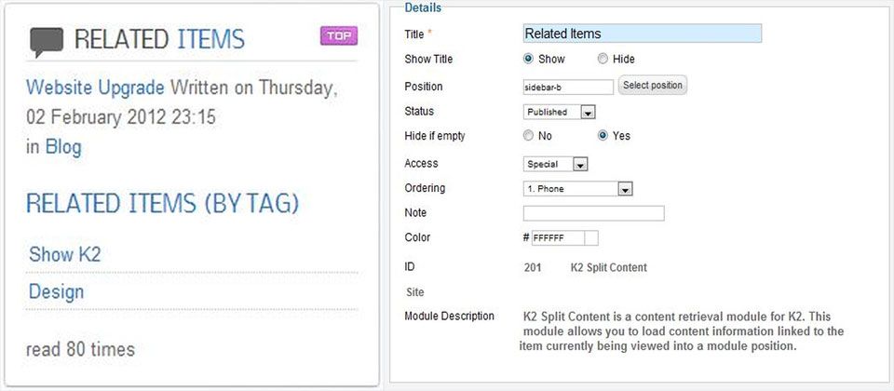Click the Color hex field with FFFFFF
The image size is (894, 391).
pos(558,237)
